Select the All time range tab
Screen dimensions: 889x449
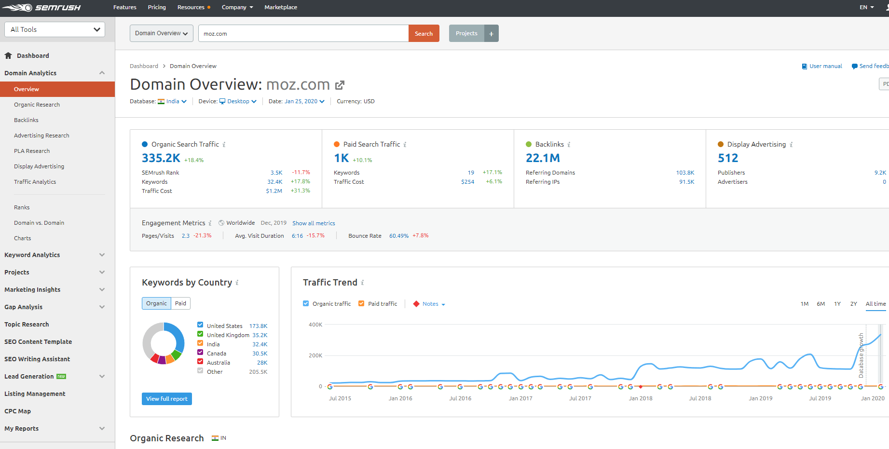tap(875, 304)
